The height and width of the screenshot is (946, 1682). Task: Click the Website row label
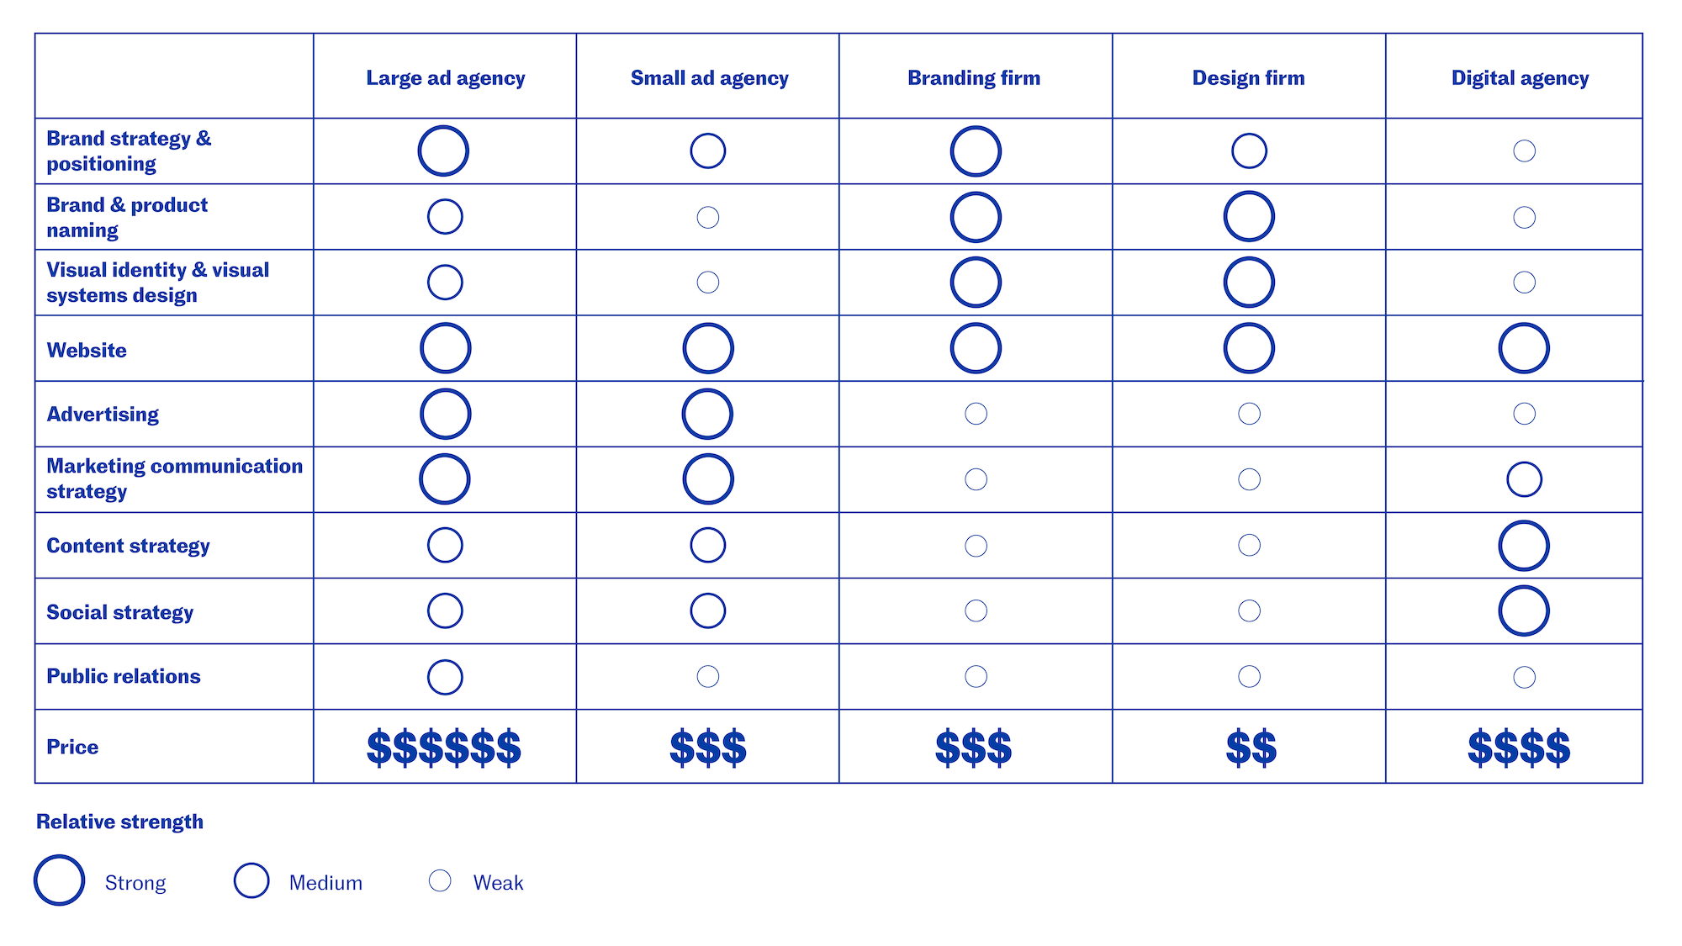tap(87, 350)
